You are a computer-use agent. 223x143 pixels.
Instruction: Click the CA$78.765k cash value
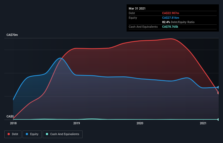click(x=170, y=27)
